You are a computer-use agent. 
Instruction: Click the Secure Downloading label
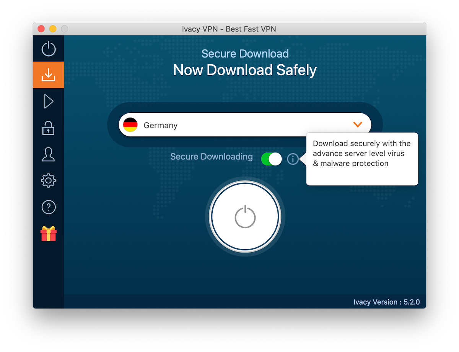pyautogui.click(x=212, y=157)
